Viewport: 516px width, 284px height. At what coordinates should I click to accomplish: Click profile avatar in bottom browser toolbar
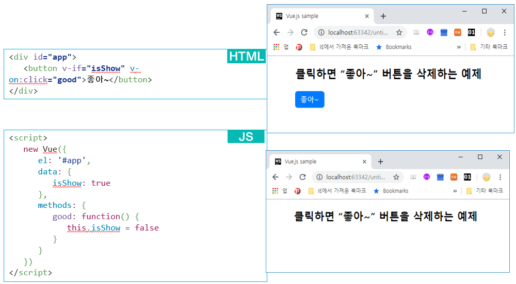point(487,177)
